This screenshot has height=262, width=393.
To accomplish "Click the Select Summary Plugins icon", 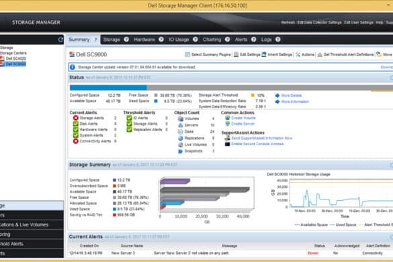I will pyautogui.click(x=187, y=54).
